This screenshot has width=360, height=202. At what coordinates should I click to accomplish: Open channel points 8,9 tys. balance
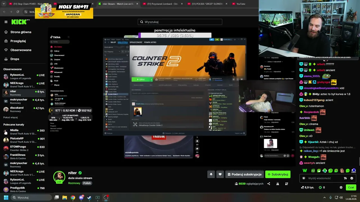(307, 187)
